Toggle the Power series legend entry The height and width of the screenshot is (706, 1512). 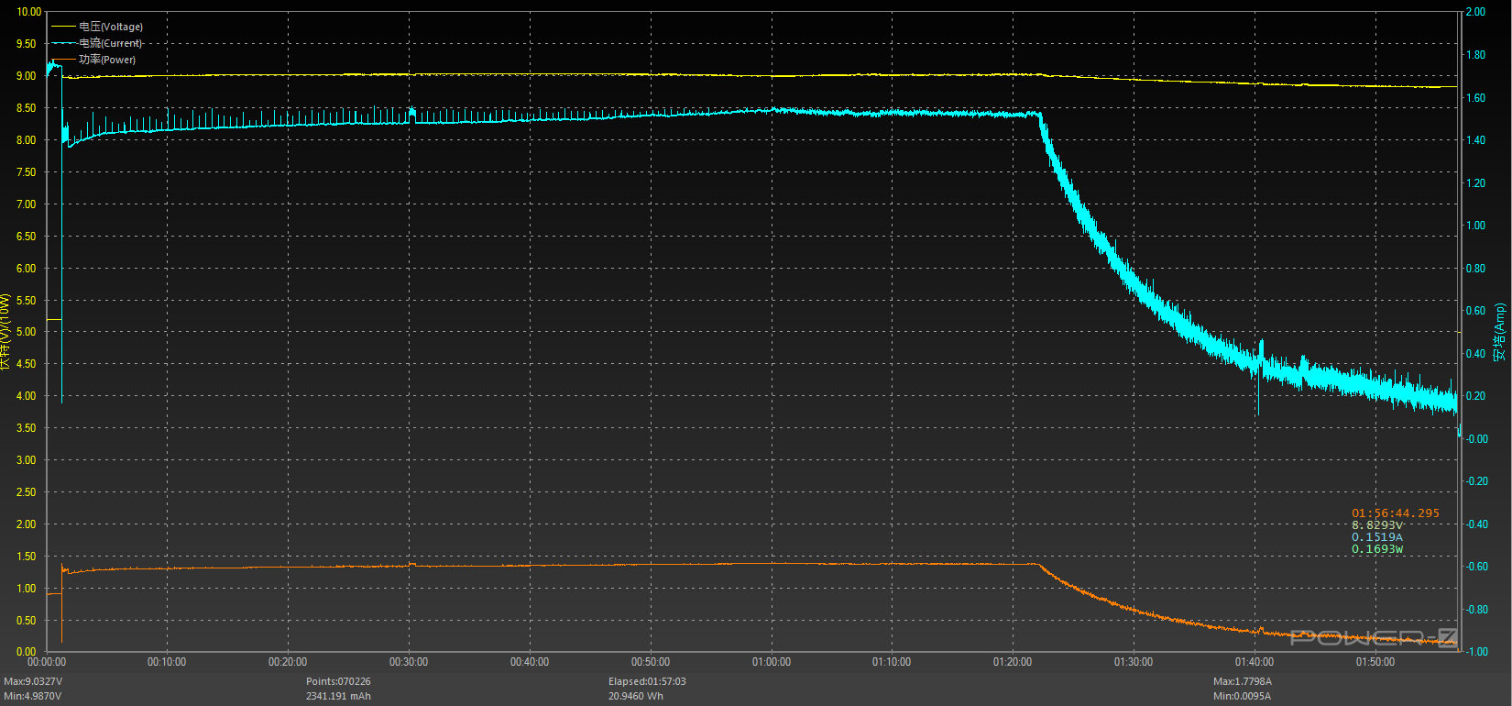click(x=107, y=60)
